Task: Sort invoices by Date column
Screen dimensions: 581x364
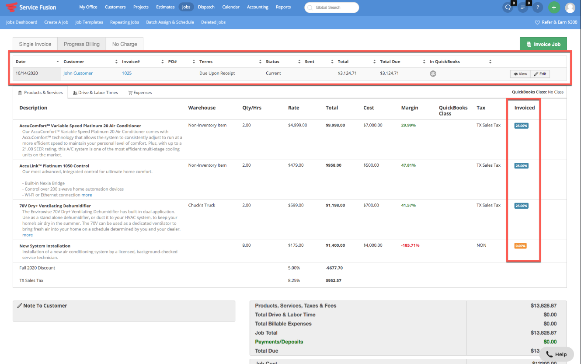Action: pos(37,62)
